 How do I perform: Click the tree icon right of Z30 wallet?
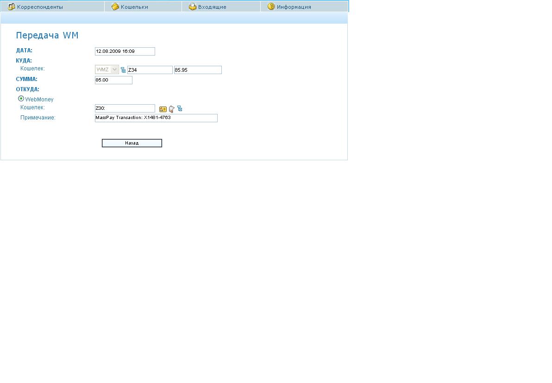pyautogui.click(x=180, y=108)
